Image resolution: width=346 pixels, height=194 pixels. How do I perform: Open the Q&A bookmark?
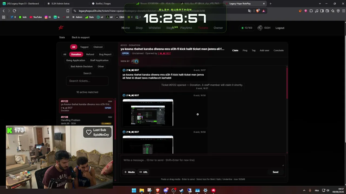pyautogui.click(x=120, y=17)
